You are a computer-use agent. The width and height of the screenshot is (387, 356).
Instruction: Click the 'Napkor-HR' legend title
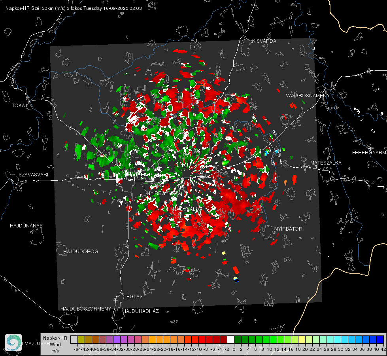[55, 338]
